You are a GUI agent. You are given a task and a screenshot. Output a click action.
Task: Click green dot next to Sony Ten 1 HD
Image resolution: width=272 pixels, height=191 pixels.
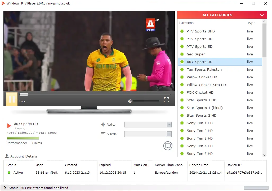pos(182,123)
